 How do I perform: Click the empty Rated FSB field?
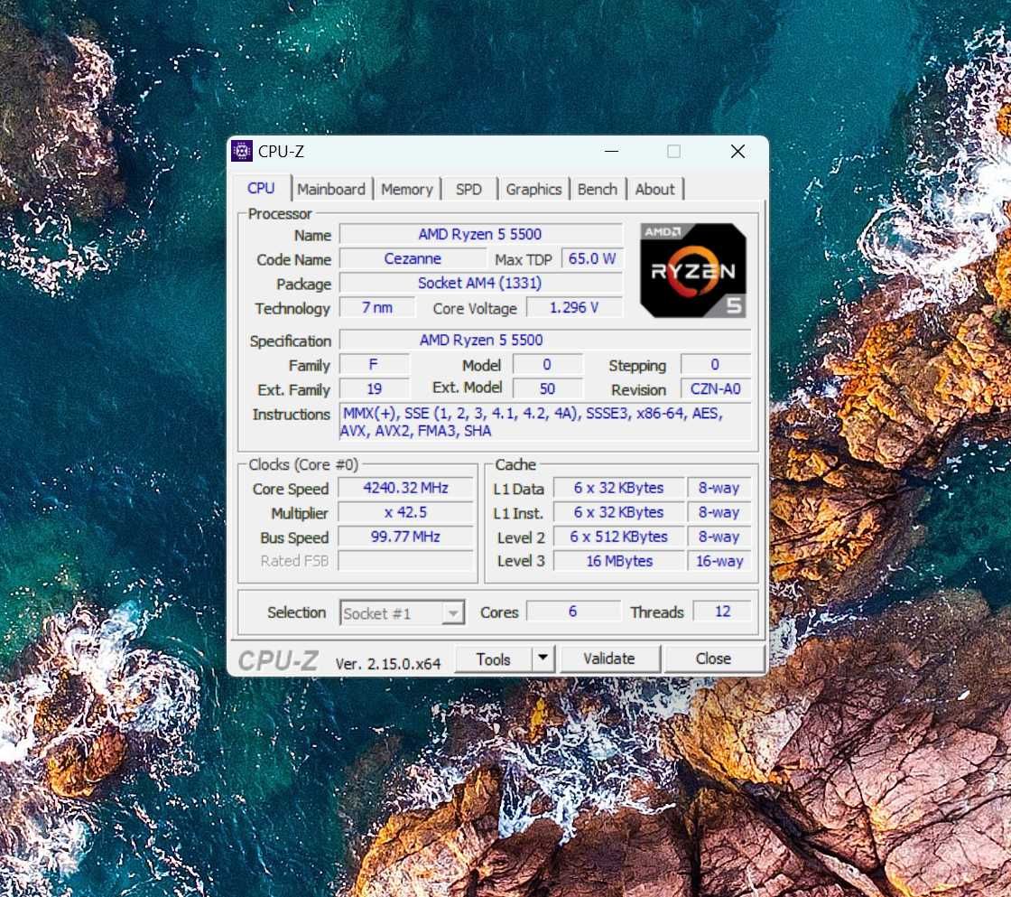click(405, 561)
